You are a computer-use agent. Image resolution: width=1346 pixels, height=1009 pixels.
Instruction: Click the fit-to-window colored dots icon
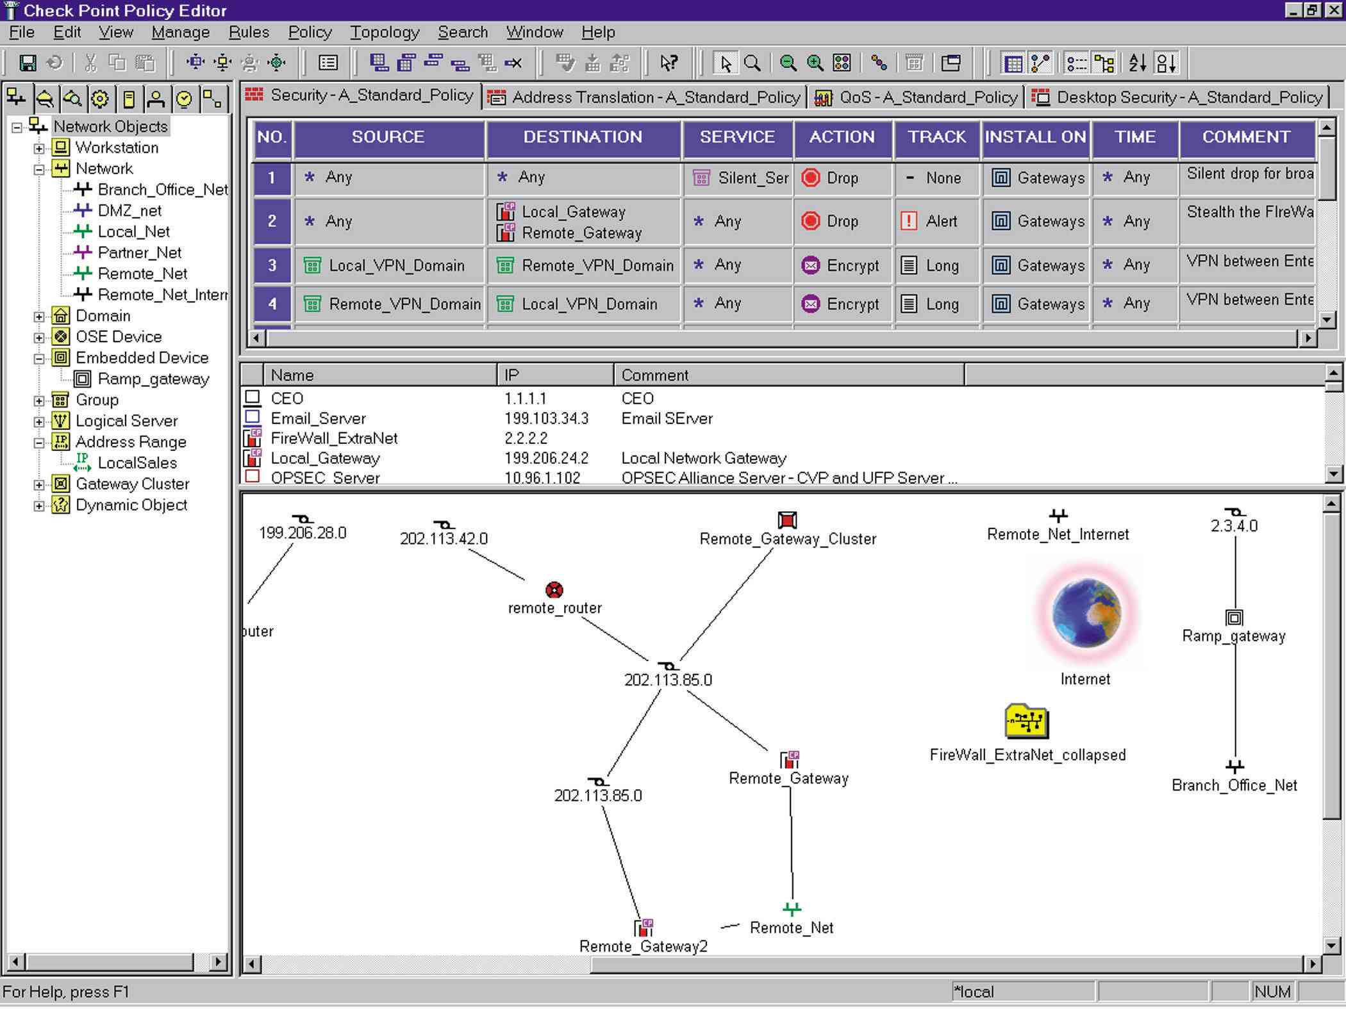pos(842,63)
